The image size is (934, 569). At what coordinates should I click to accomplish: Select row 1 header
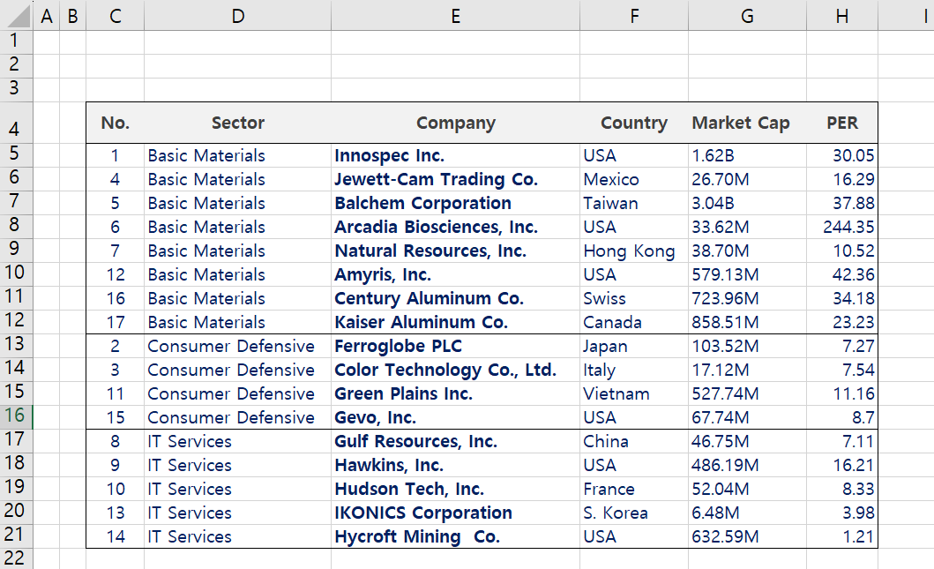click(x=16, y=42)
